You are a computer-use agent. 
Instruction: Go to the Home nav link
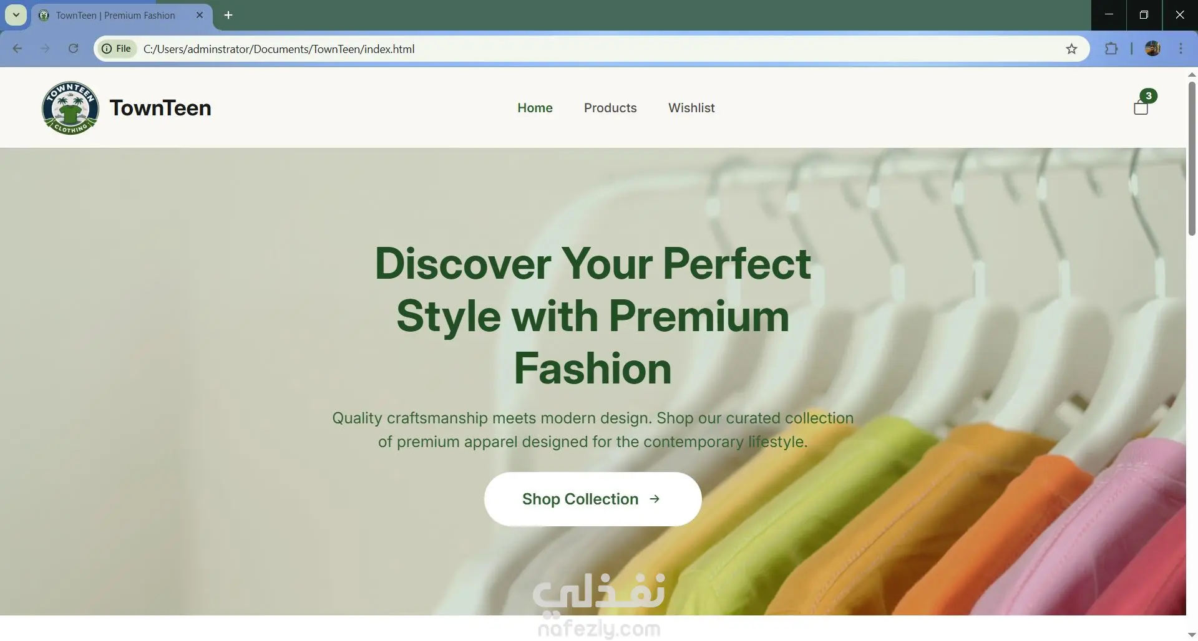(535, 108)
